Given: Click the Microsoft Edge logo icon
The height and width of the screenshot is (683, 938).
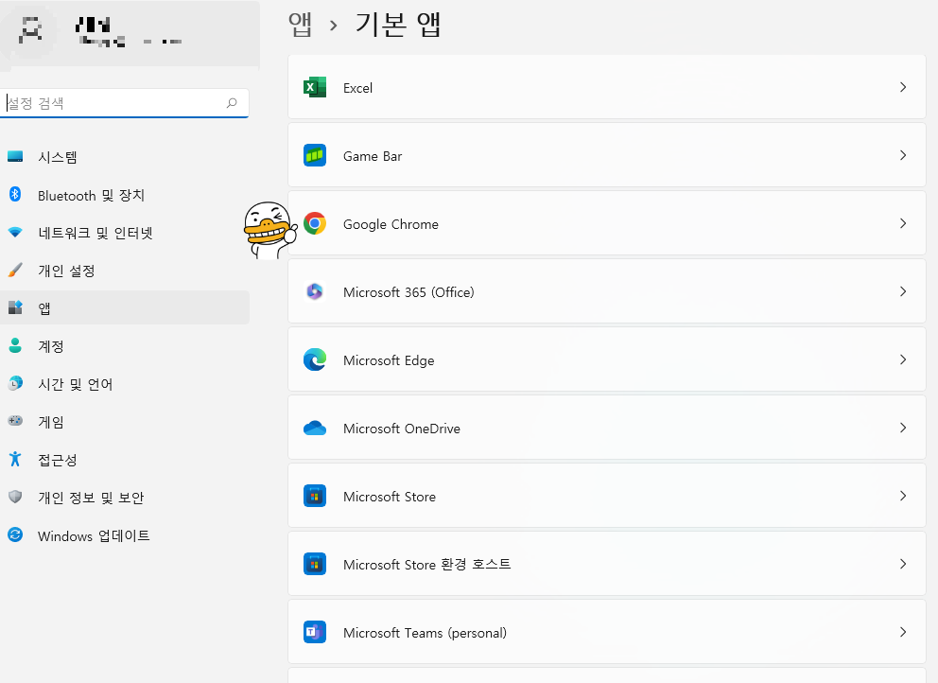Looking at the screenshot, I should coord(315,359).
